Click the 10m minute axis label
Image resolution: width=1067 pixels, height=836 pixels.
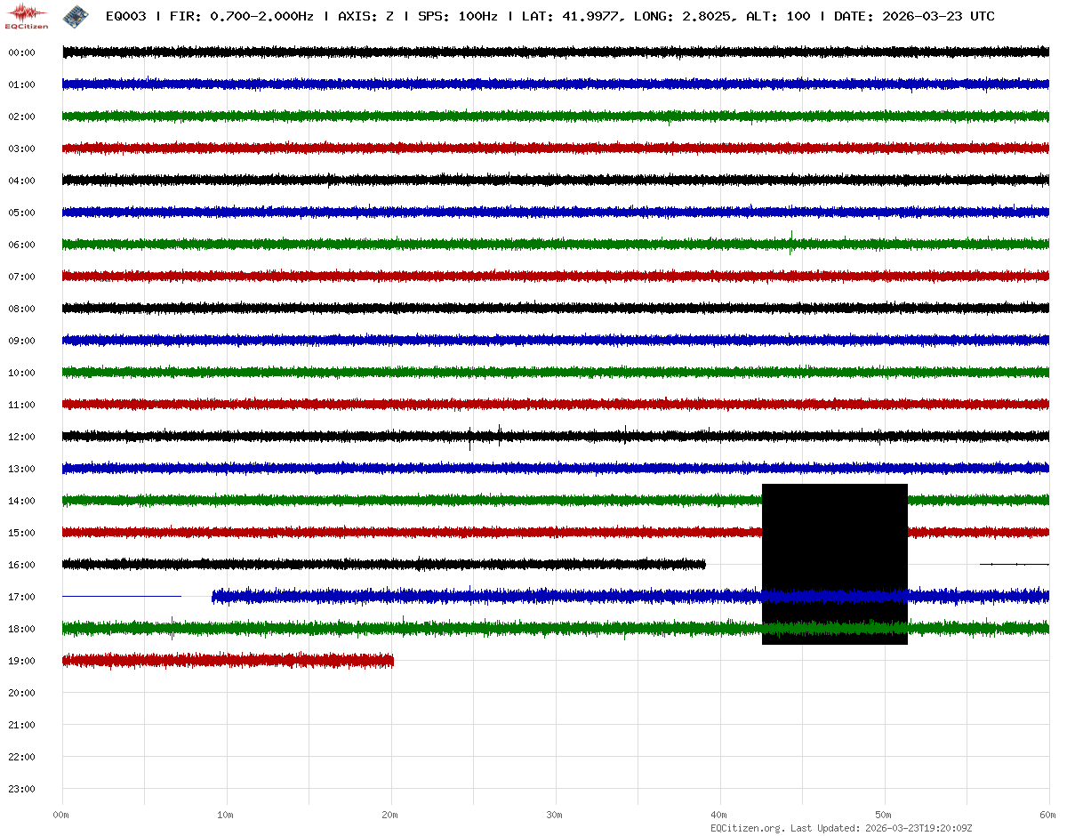[x=225, y=815]
